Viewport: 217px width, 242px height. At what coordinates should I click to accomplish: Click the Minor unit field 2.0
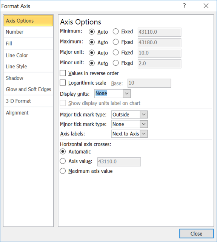pyautogui.click(x=159, y=64)
